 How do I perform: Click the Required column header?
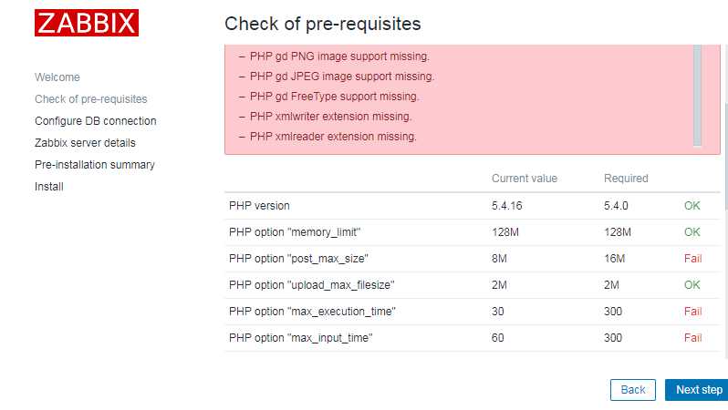pos(626,178)
